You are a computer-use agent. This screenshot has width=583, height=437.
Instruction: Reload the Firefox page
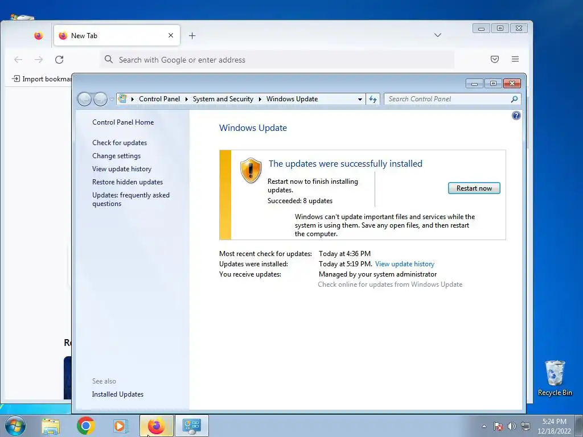59,59
